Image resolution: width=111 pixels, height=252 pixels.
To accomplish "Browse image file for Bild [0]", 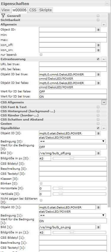I will coord(98,153).
